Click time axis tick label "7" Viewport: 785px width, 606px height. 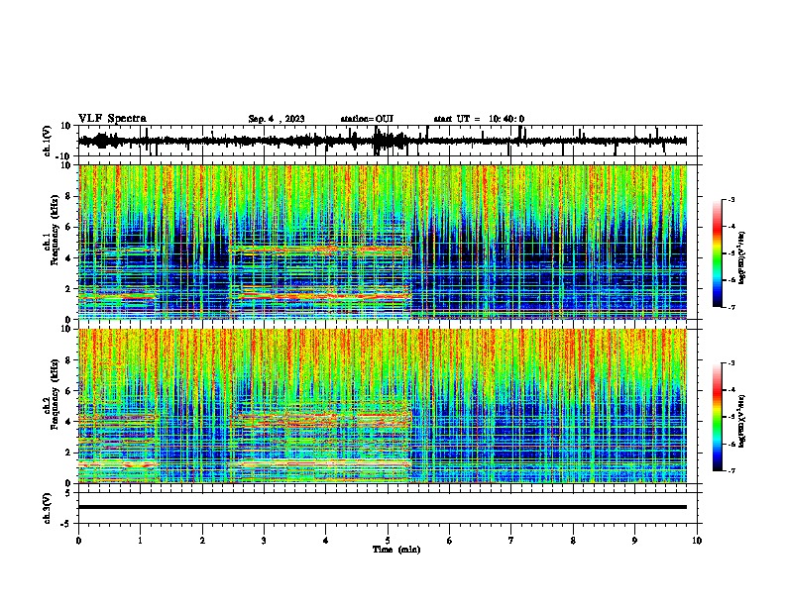pyautogui.click(x=511, y=541)
